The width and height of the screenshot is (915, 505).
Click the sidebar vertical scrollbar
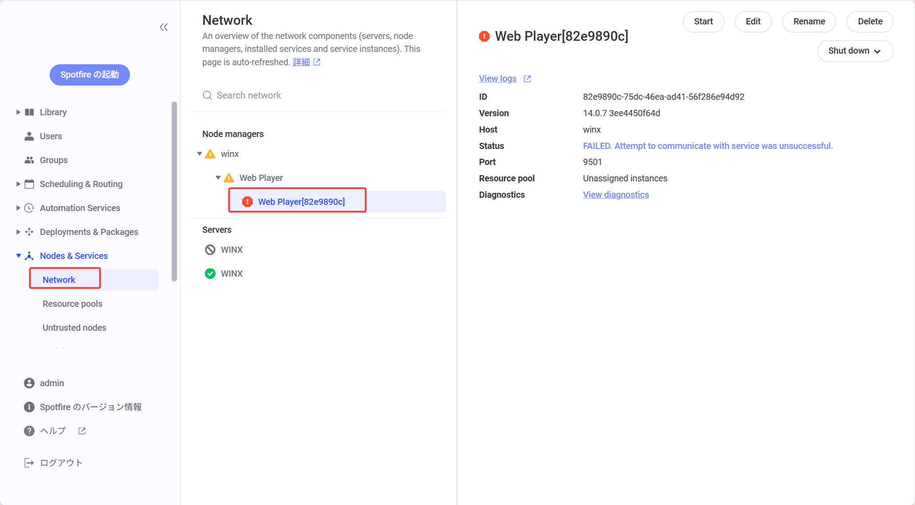[x=174, y=192]
